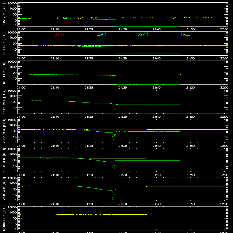The height and width of the screenshot is (233, 233).
Task: Click 21:00 time label of 245 MHz panel
Action: coord(21,29)
